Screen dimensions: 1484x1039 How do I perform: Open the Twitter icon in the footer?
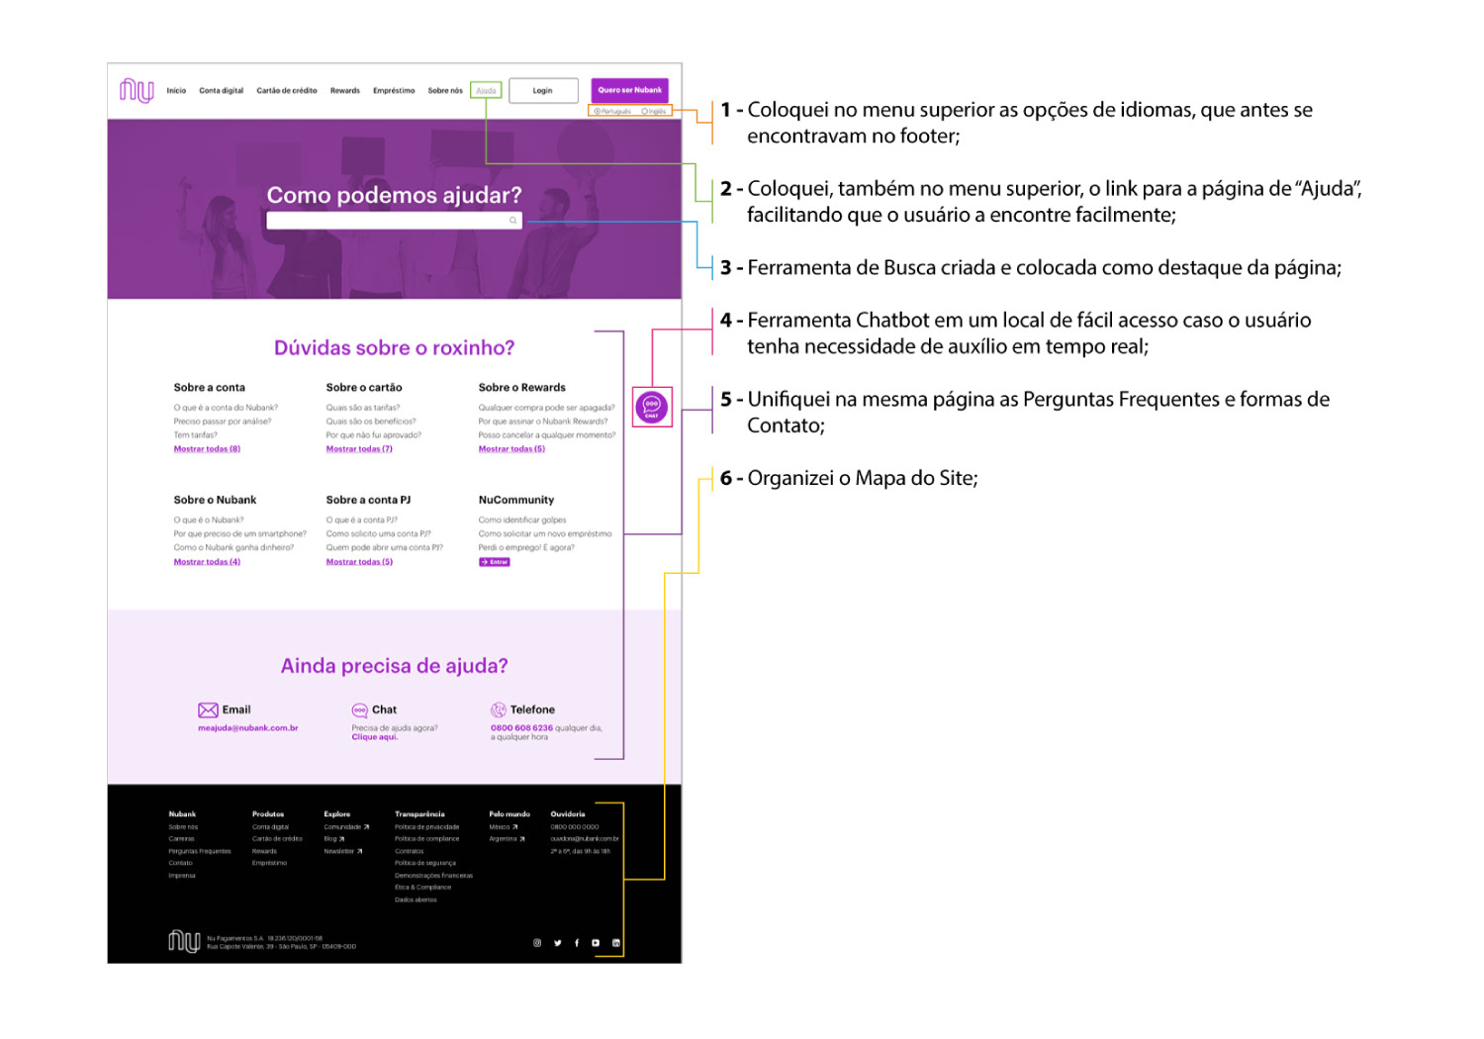[558, 943]
